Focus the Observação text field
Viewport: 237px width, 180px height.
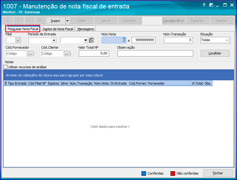(155, 53)
